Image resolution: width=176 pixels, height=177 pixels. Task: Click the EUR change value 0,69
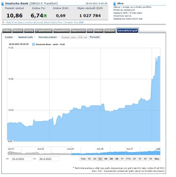[61, 16]
